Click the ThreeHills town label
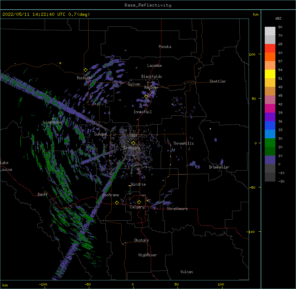This screenshot has width=296, height=289. (183, 143)
